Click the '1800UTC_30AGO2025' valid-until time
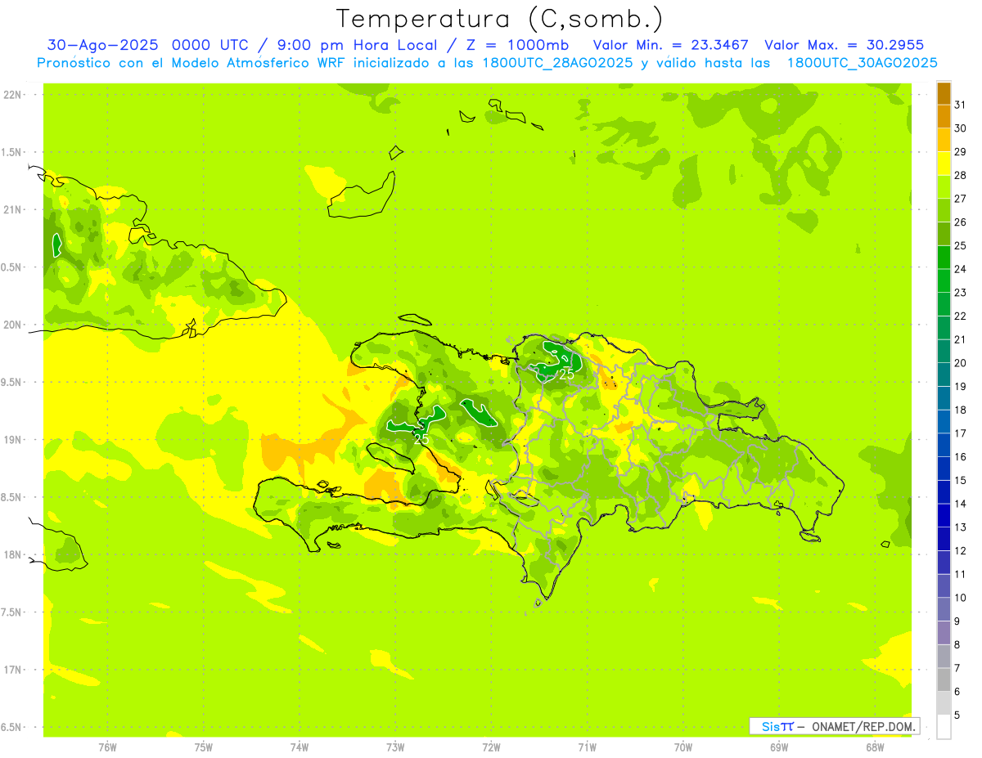This screenshot has width=982, height=758. tap(862, 62)
